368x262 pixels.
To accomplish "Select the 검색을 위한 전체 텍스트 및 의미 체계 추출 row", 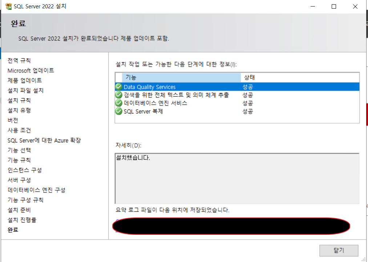I will click(x=237, y=95).
